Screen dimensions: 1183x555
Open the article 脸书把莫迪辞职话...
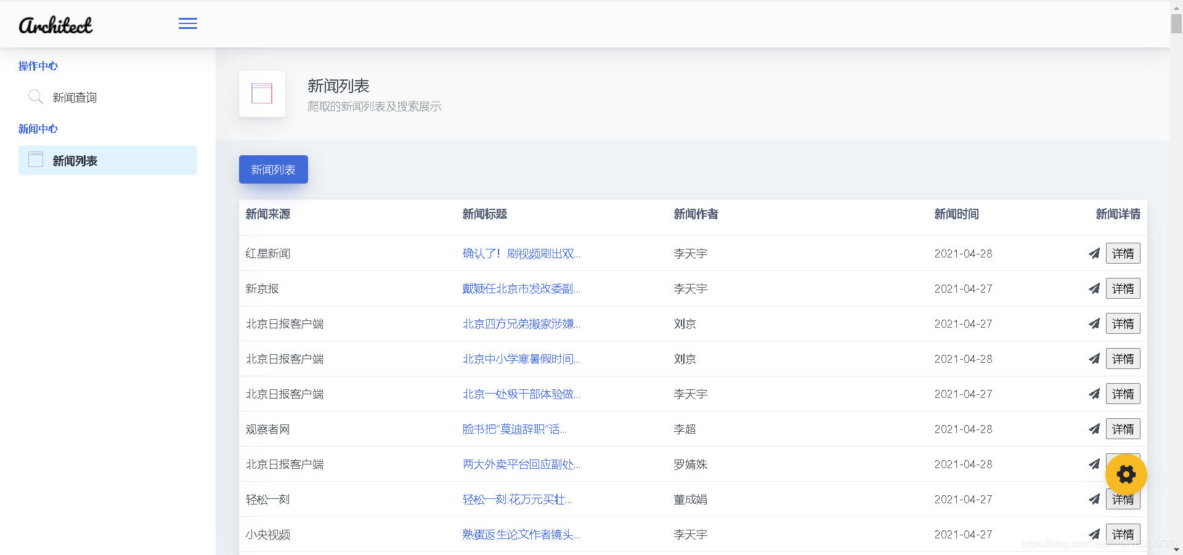coord(513,429)
